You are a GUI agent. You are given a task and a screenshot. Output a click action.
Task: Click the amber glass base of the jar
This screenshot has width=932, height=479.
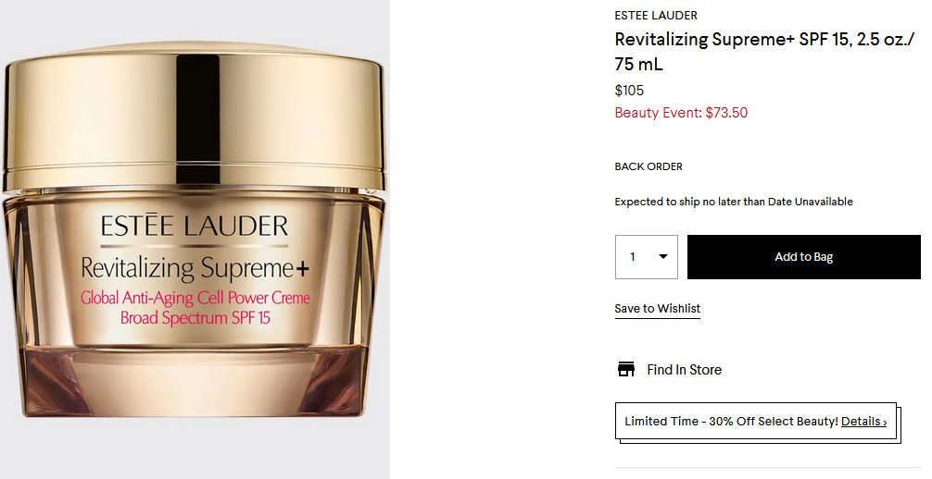[195, 381]
